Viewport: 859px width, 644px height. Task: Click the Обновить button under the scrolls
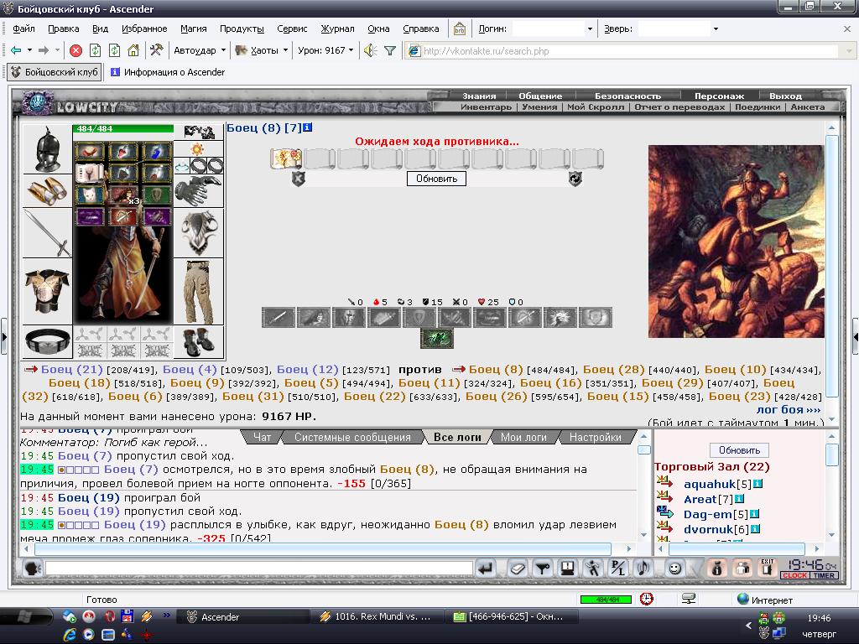[436, 179]
